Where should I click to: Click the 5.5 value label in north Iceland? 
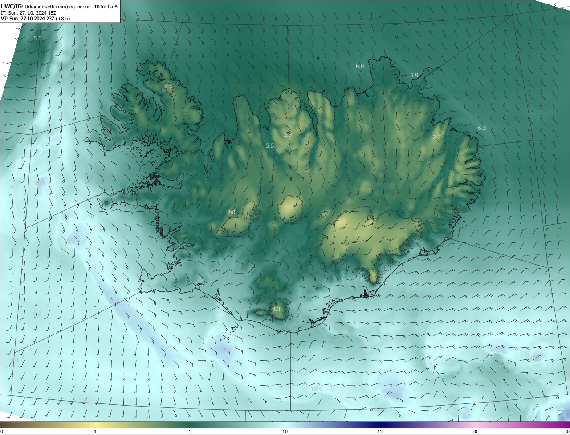(x=270, y=146)
